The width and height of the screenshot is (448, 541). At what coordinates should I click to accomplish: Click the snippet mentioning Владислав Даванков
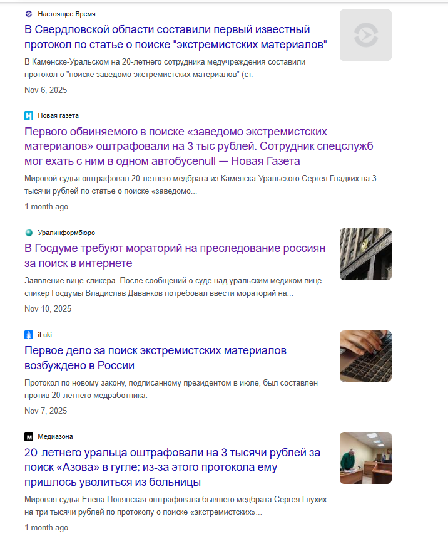tap(174, 287)
